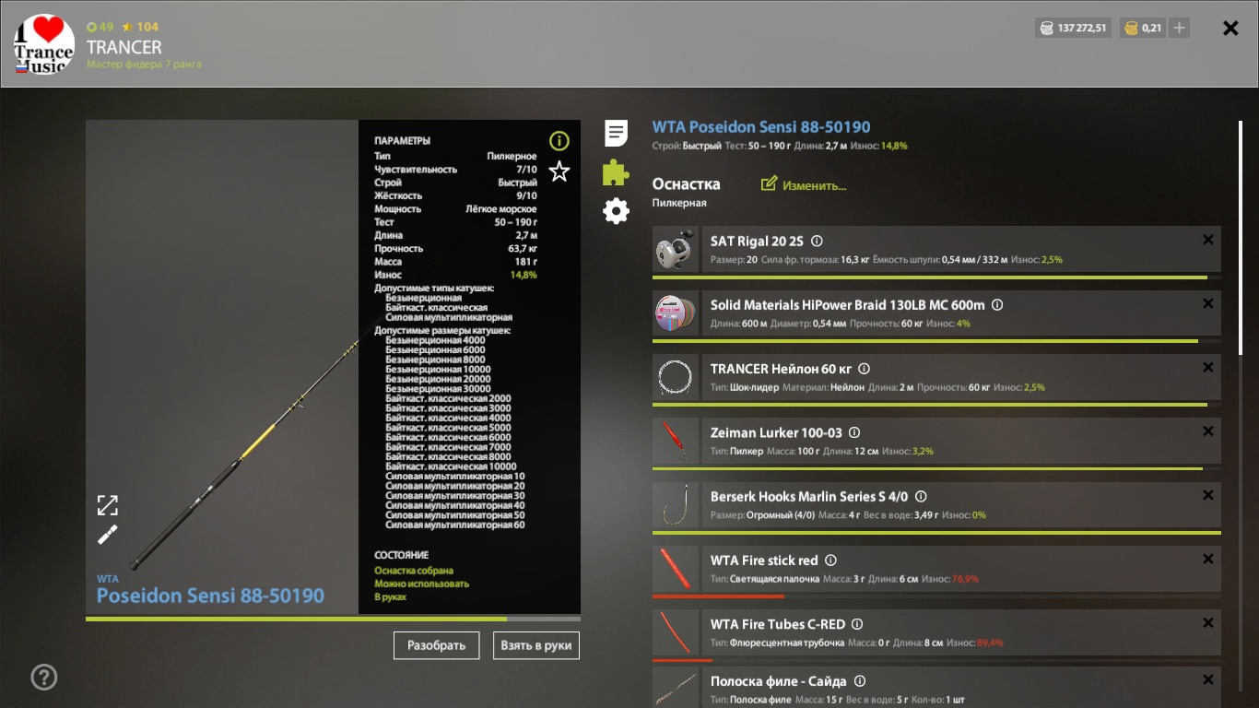Click the Оснастка heading
This screenshot has width=1259, height=708.
(x=687, y=184)
